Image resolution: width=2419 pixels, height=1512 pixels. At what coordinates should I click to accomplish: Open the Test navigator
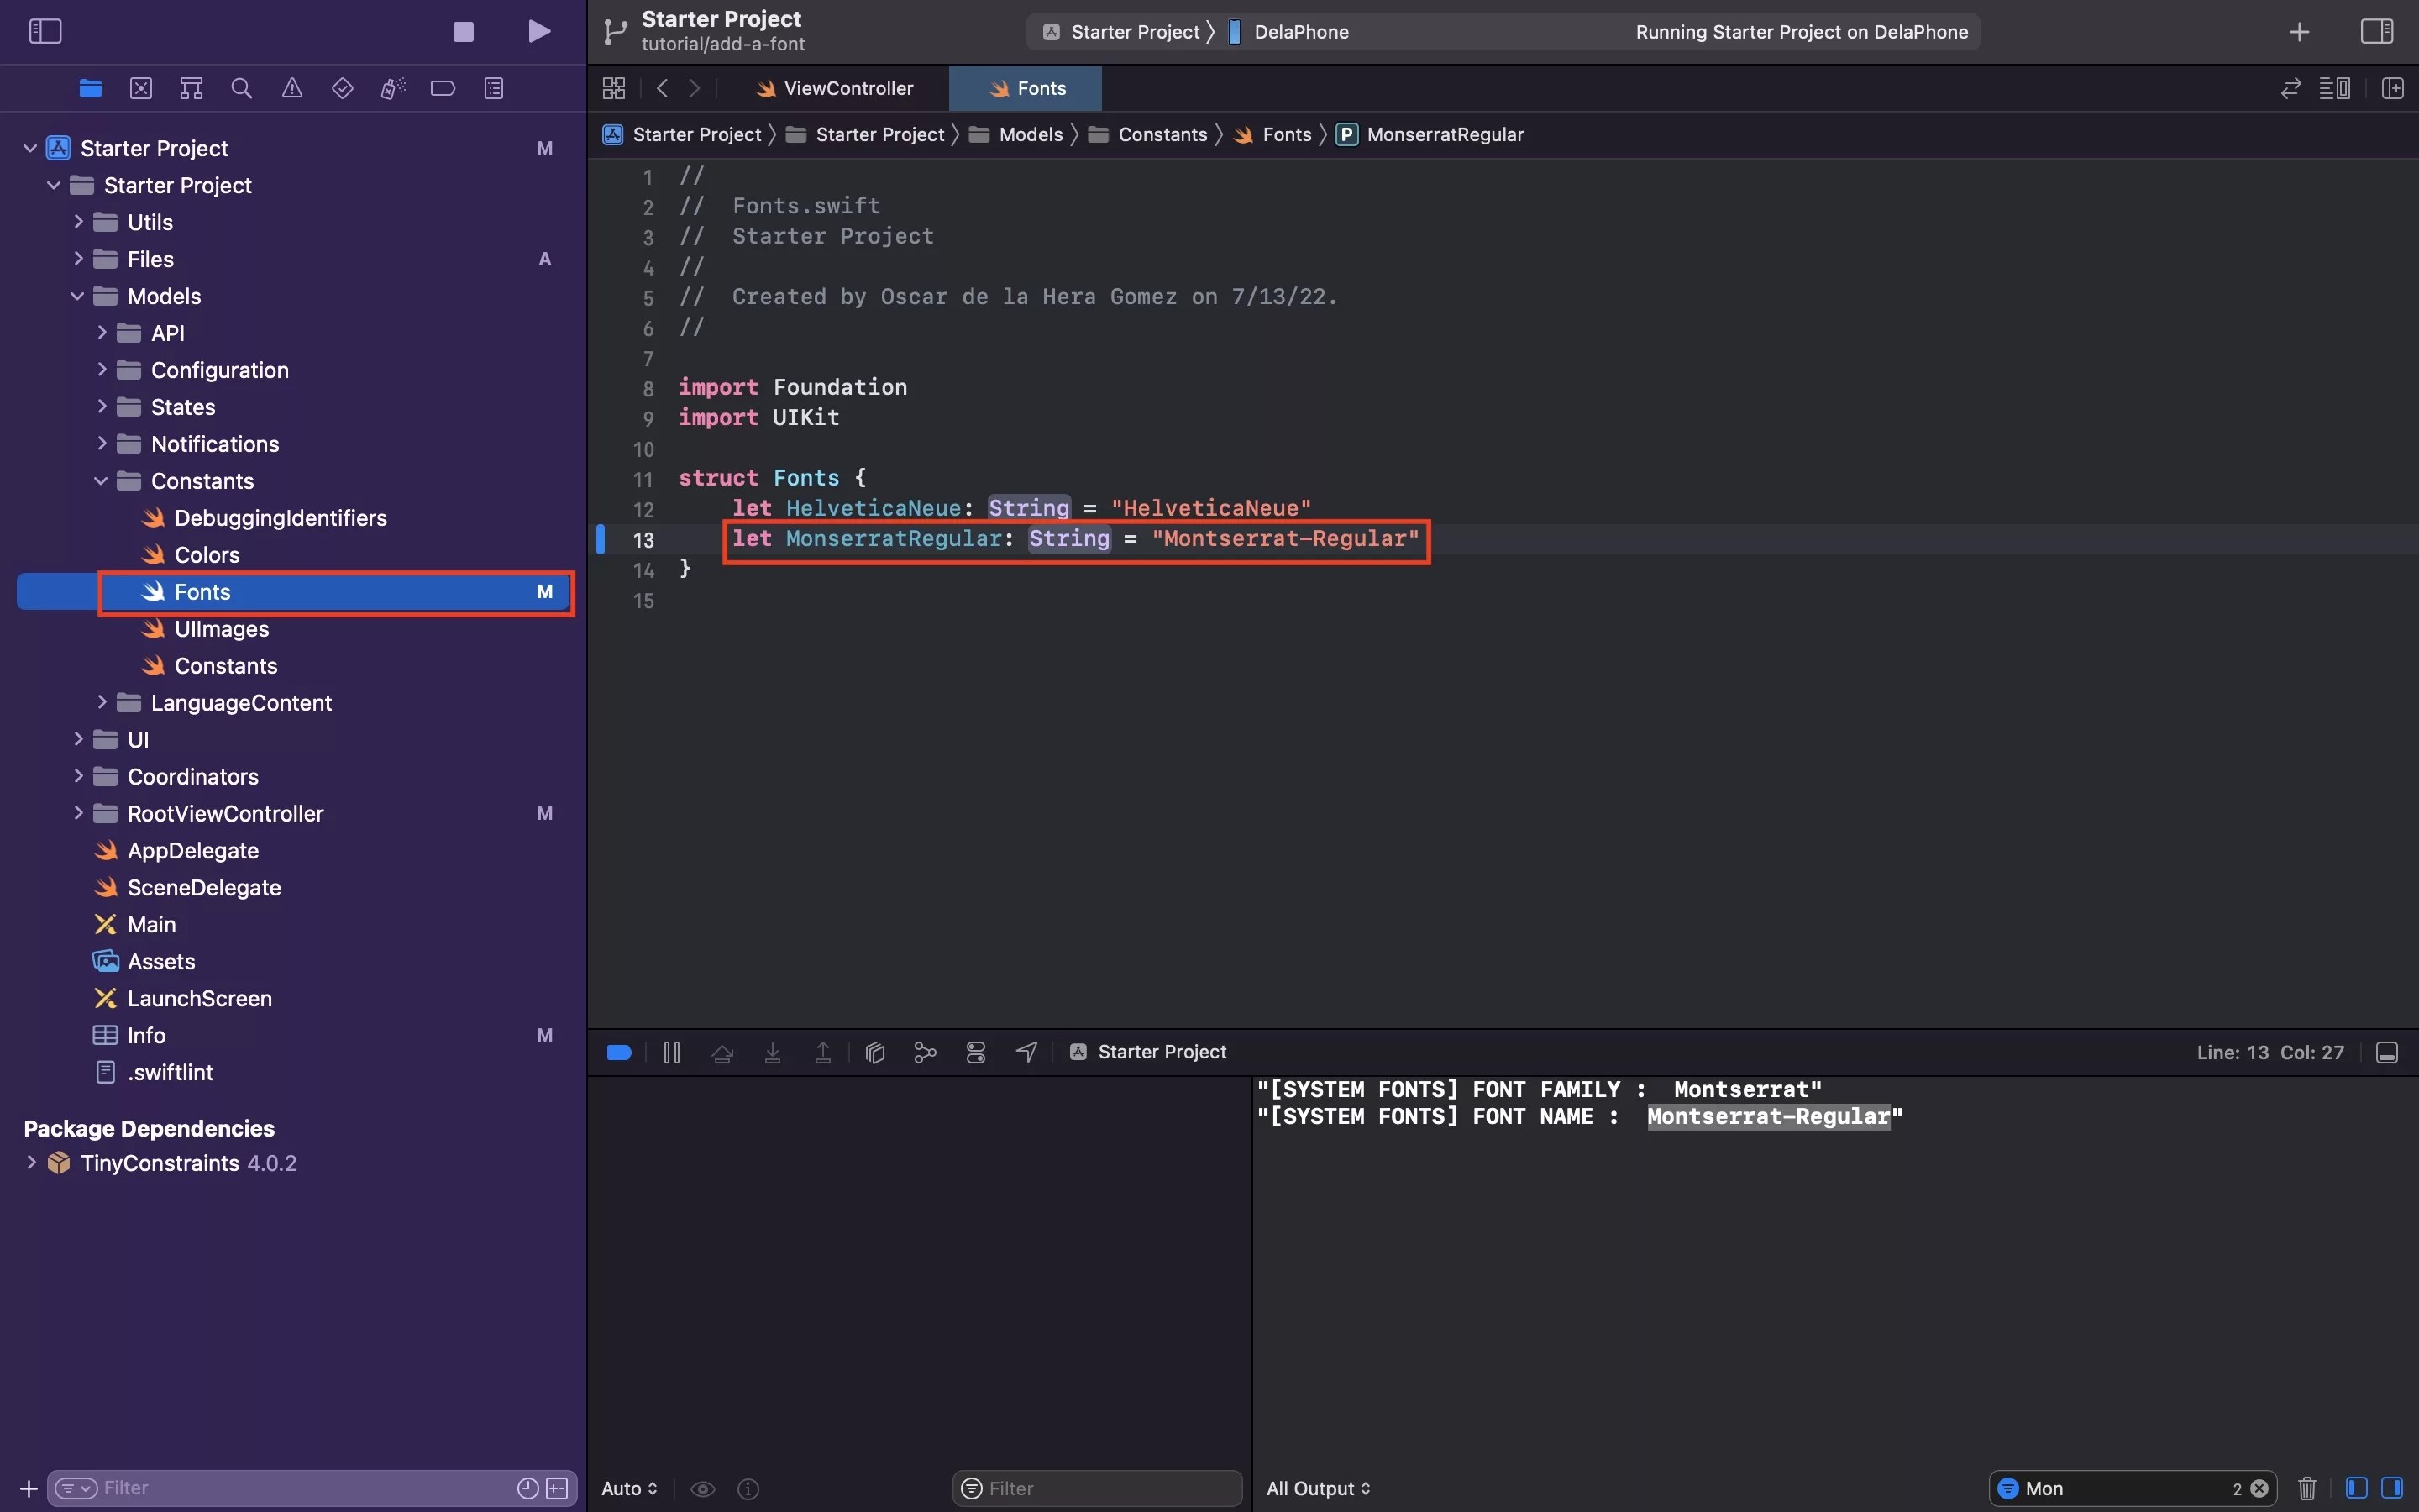tap(343, 88)
